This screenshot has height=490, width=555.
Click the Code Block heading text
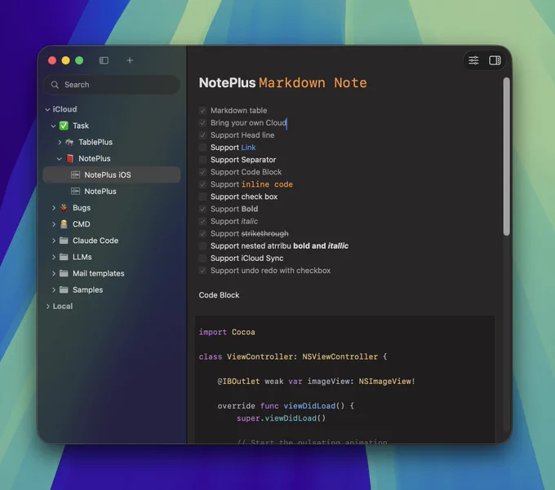coord(219,295)
